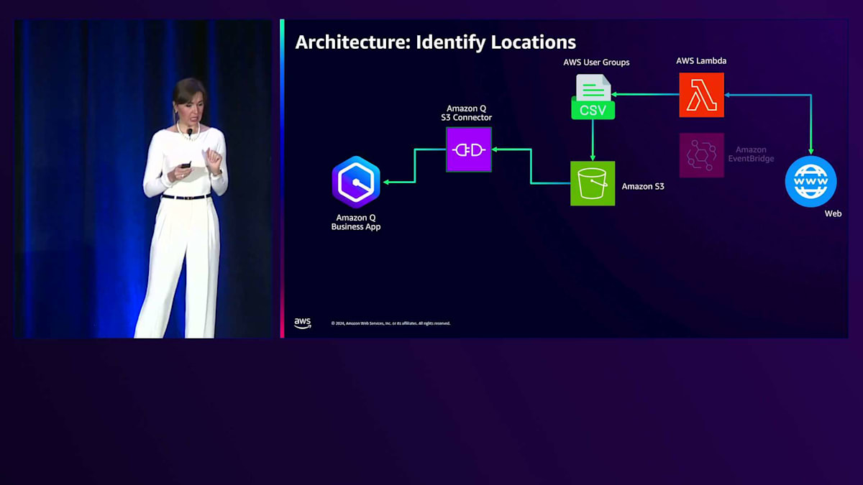Click the 'AWS User Groups' label
The image size is (863, 485).
click(596, 63)
